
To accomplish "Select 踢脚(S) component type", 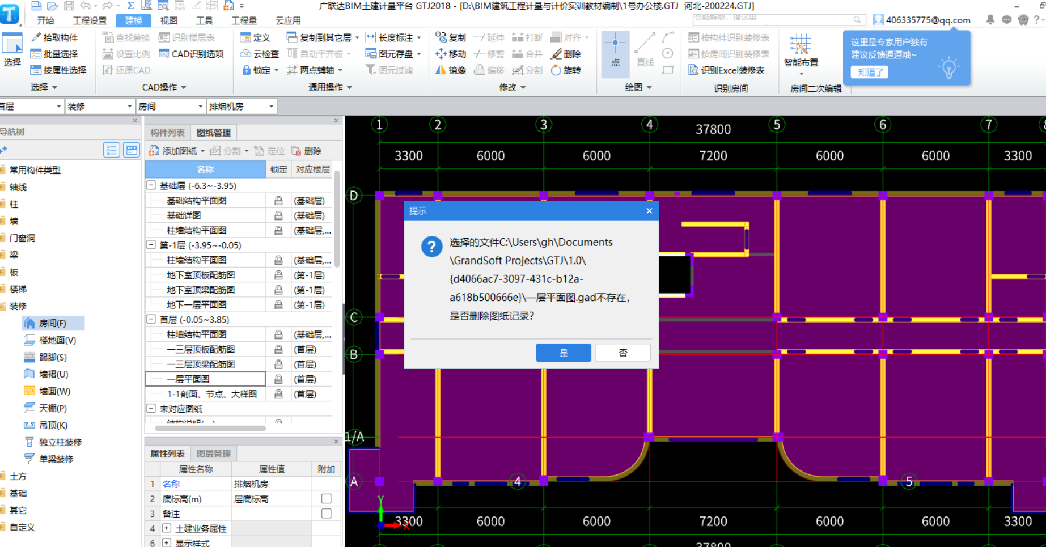I will [x=45, y=357].
